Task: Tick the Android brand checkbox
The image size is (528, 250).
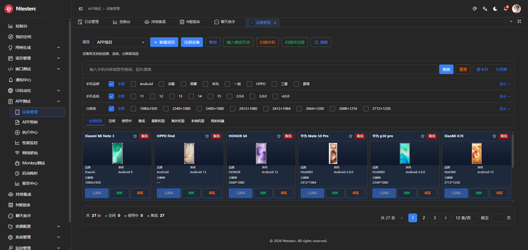Action: coord(133,84)
